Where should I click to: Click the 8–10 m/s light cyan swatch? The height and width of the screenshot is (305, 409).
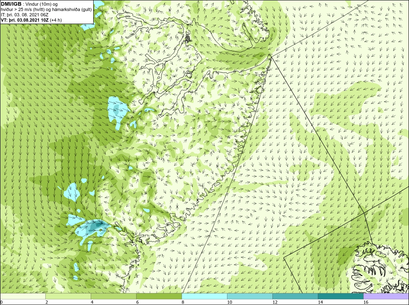[204, 296]
